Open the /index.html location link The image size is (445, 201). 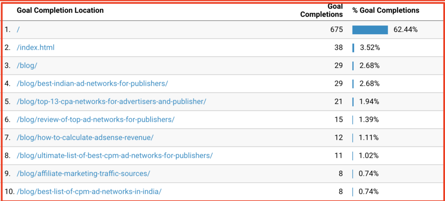tap(36, 48)
